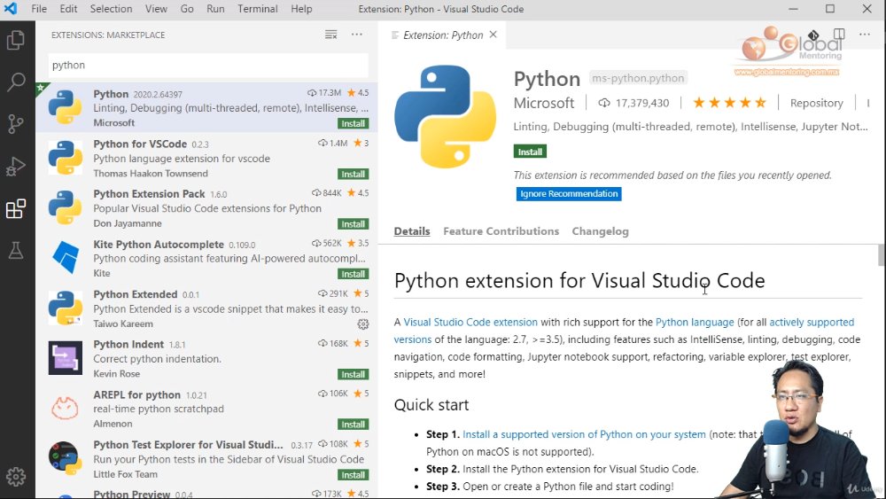Click Ignore Recommendation button
This screenshot has height=499, width=886.
point(569,194)
